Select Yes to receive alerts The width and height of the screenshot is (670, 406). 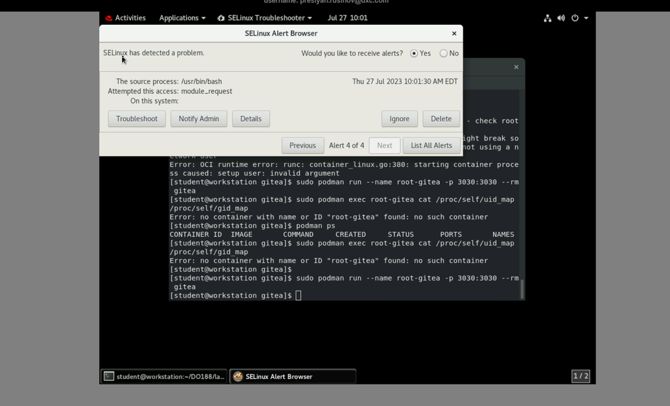pos(414,53)
